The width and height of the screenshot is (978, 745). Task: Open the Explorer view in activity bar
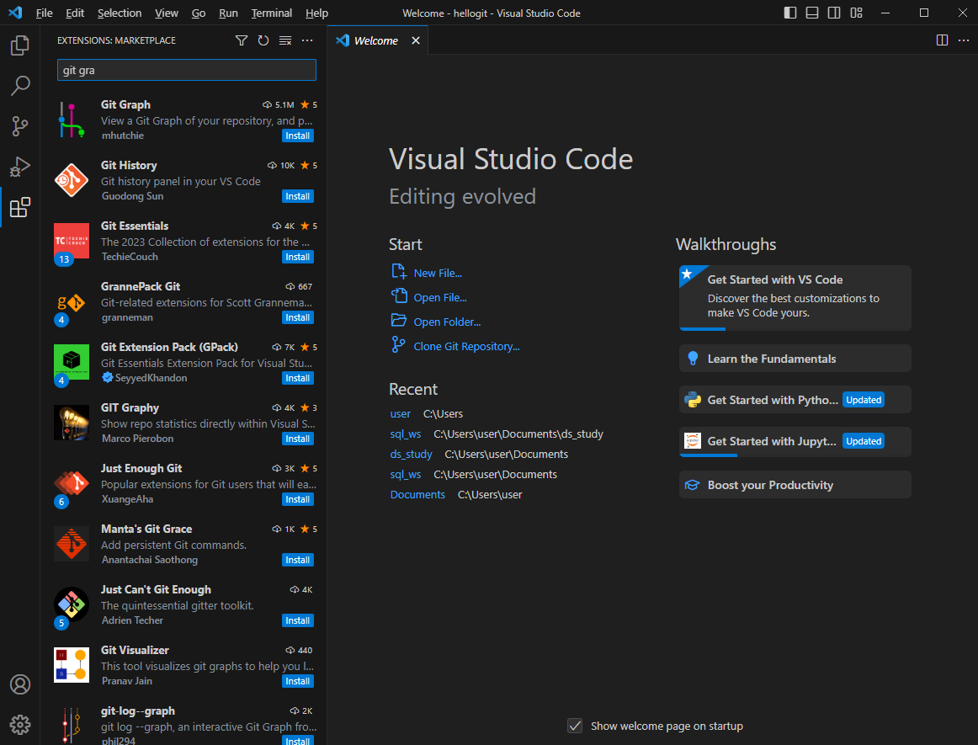click(20, 45)
